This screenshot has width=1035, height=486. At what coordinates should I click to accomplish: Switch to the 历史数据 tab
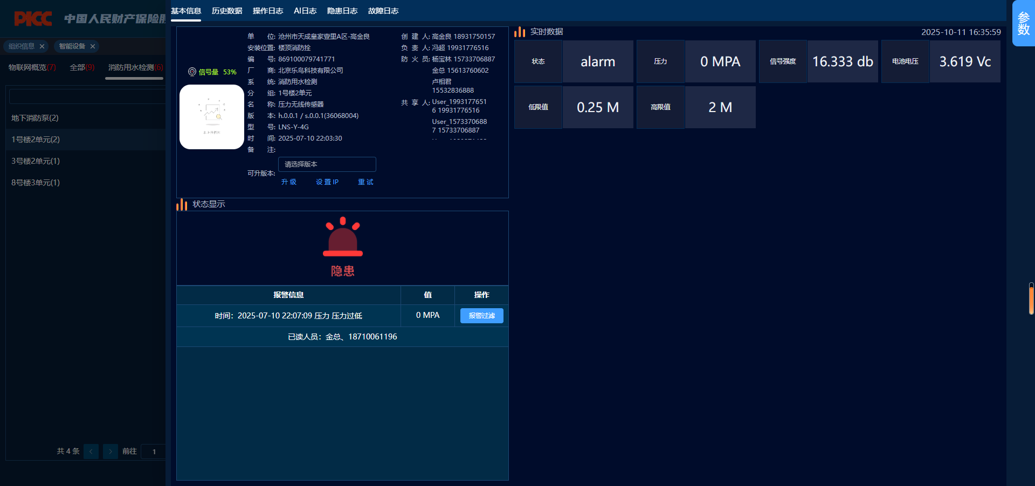tap(227, 11)
